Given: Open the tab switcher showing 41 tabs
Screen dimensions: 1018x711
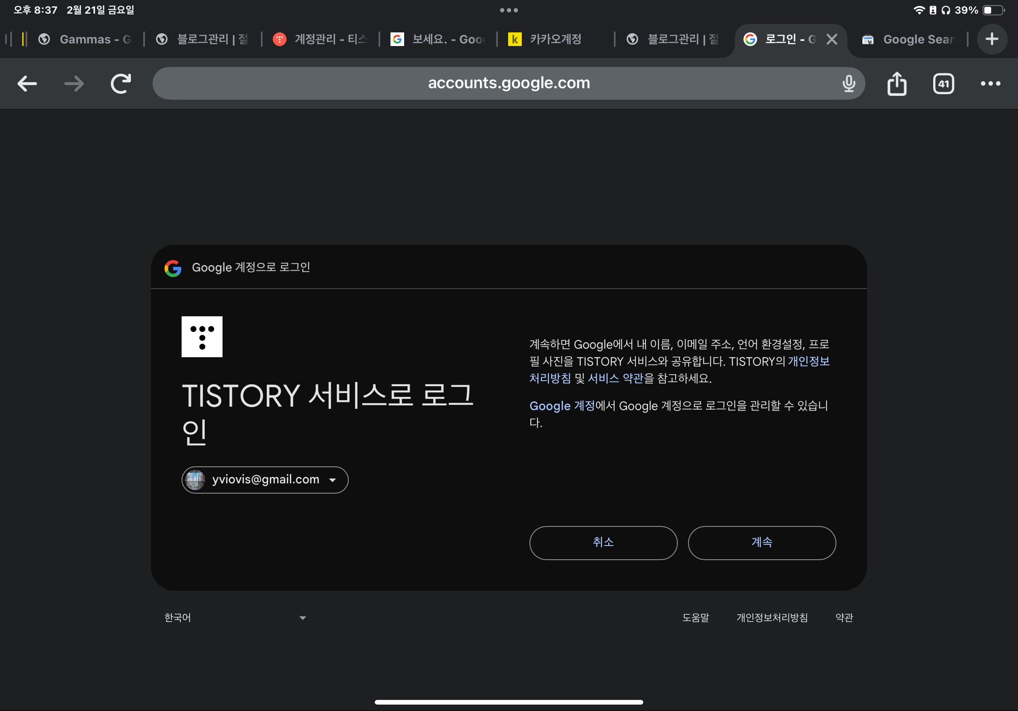Looking at the screenshot, I should [943, 84].
